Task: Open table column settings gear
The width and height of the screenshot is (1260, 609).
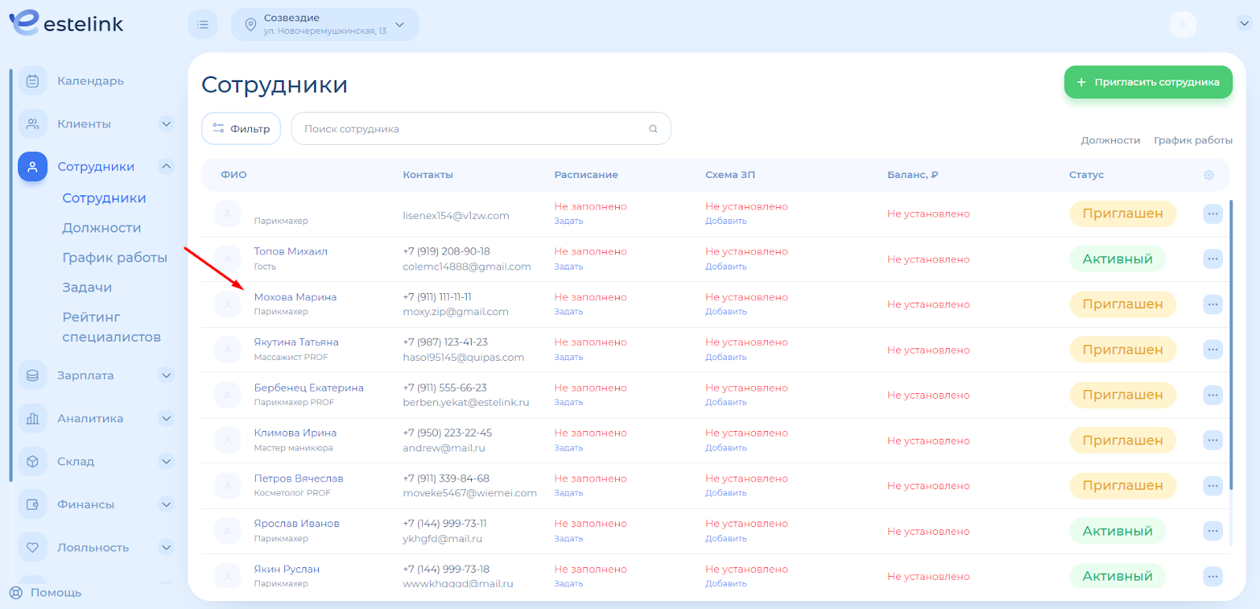Action: coord(1209,175)
